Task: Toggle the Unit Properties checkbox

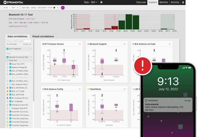Action: tap(7, 49)
